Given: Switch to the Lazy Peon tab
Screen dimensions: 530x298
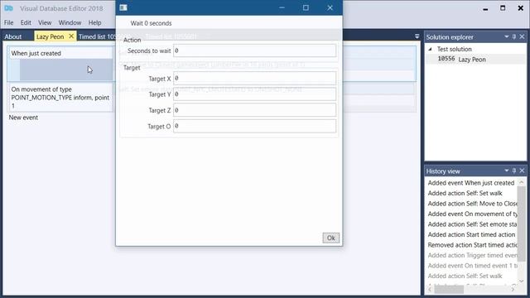Looking at the screenshot, I should click(x=50, y=36).
